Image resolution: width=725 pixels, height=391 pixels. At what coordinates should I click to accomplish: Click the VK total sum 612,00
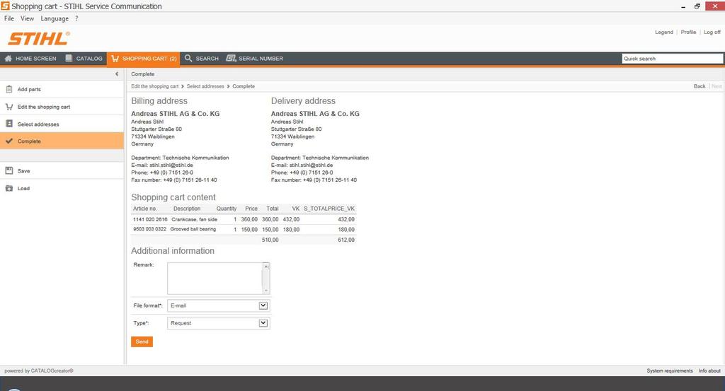pyautogui.click(x=346, y=240)
